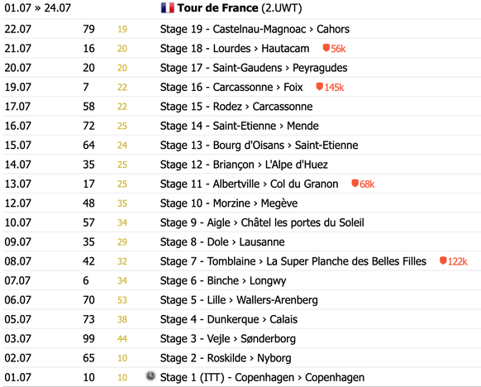Open Stage 18 Lourdes to Hautacam
The image size is (481, 387).
(x=235, y=49)
